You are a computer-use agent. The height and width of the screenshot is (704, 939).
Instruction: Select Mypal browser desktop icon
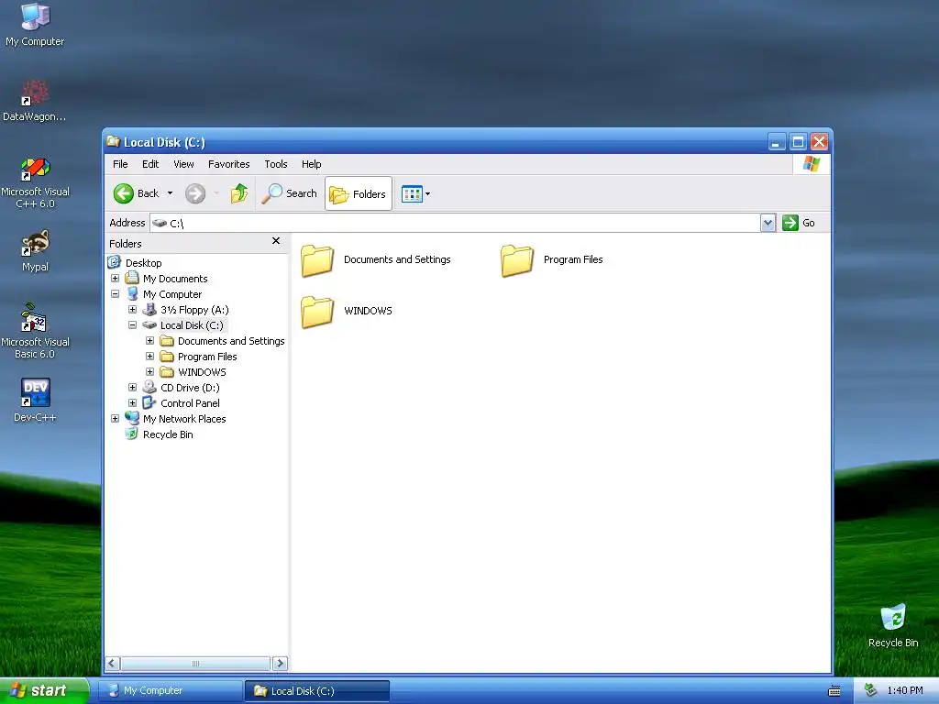click(x=35, y=251)
